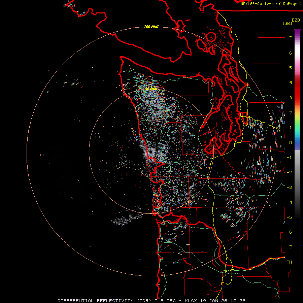Image resolution: width=303 pixels, height=303 pixels.
Task: Click the radar site center dot
Action: pos(150,152)
